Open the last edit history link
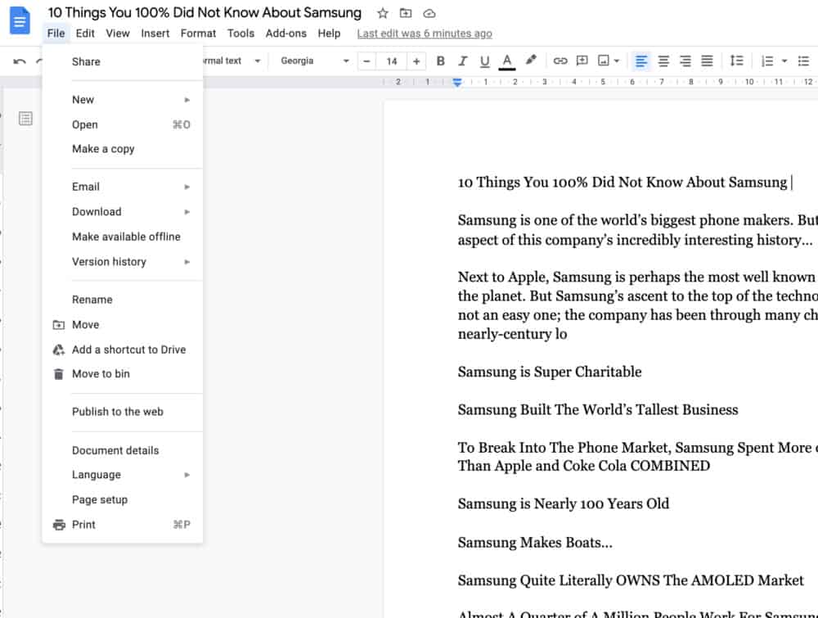The height and width of the screenshot is (618, 818). tap(425, 34)
